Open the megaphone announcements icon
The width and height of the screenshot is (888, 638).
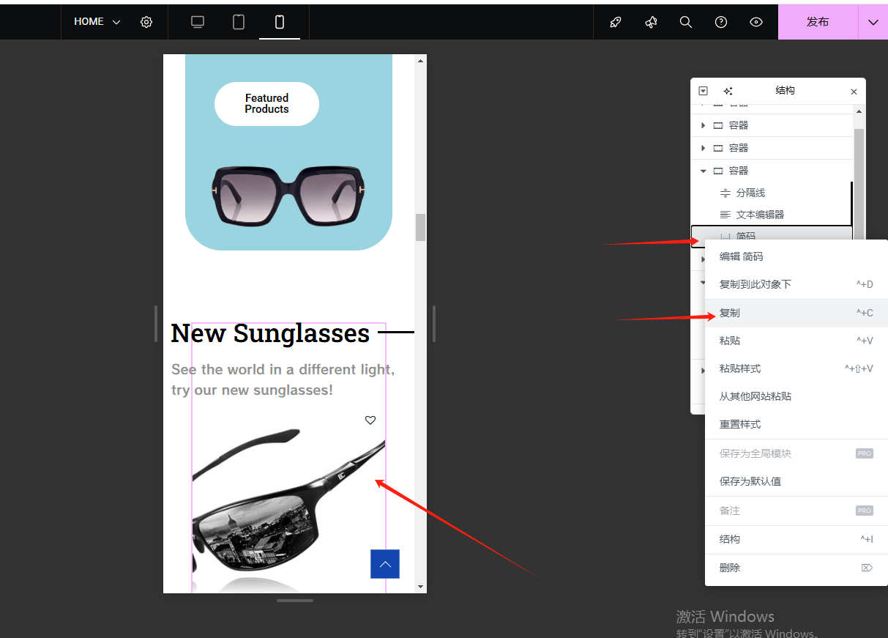pyautogui.click(x=651, y=22)
